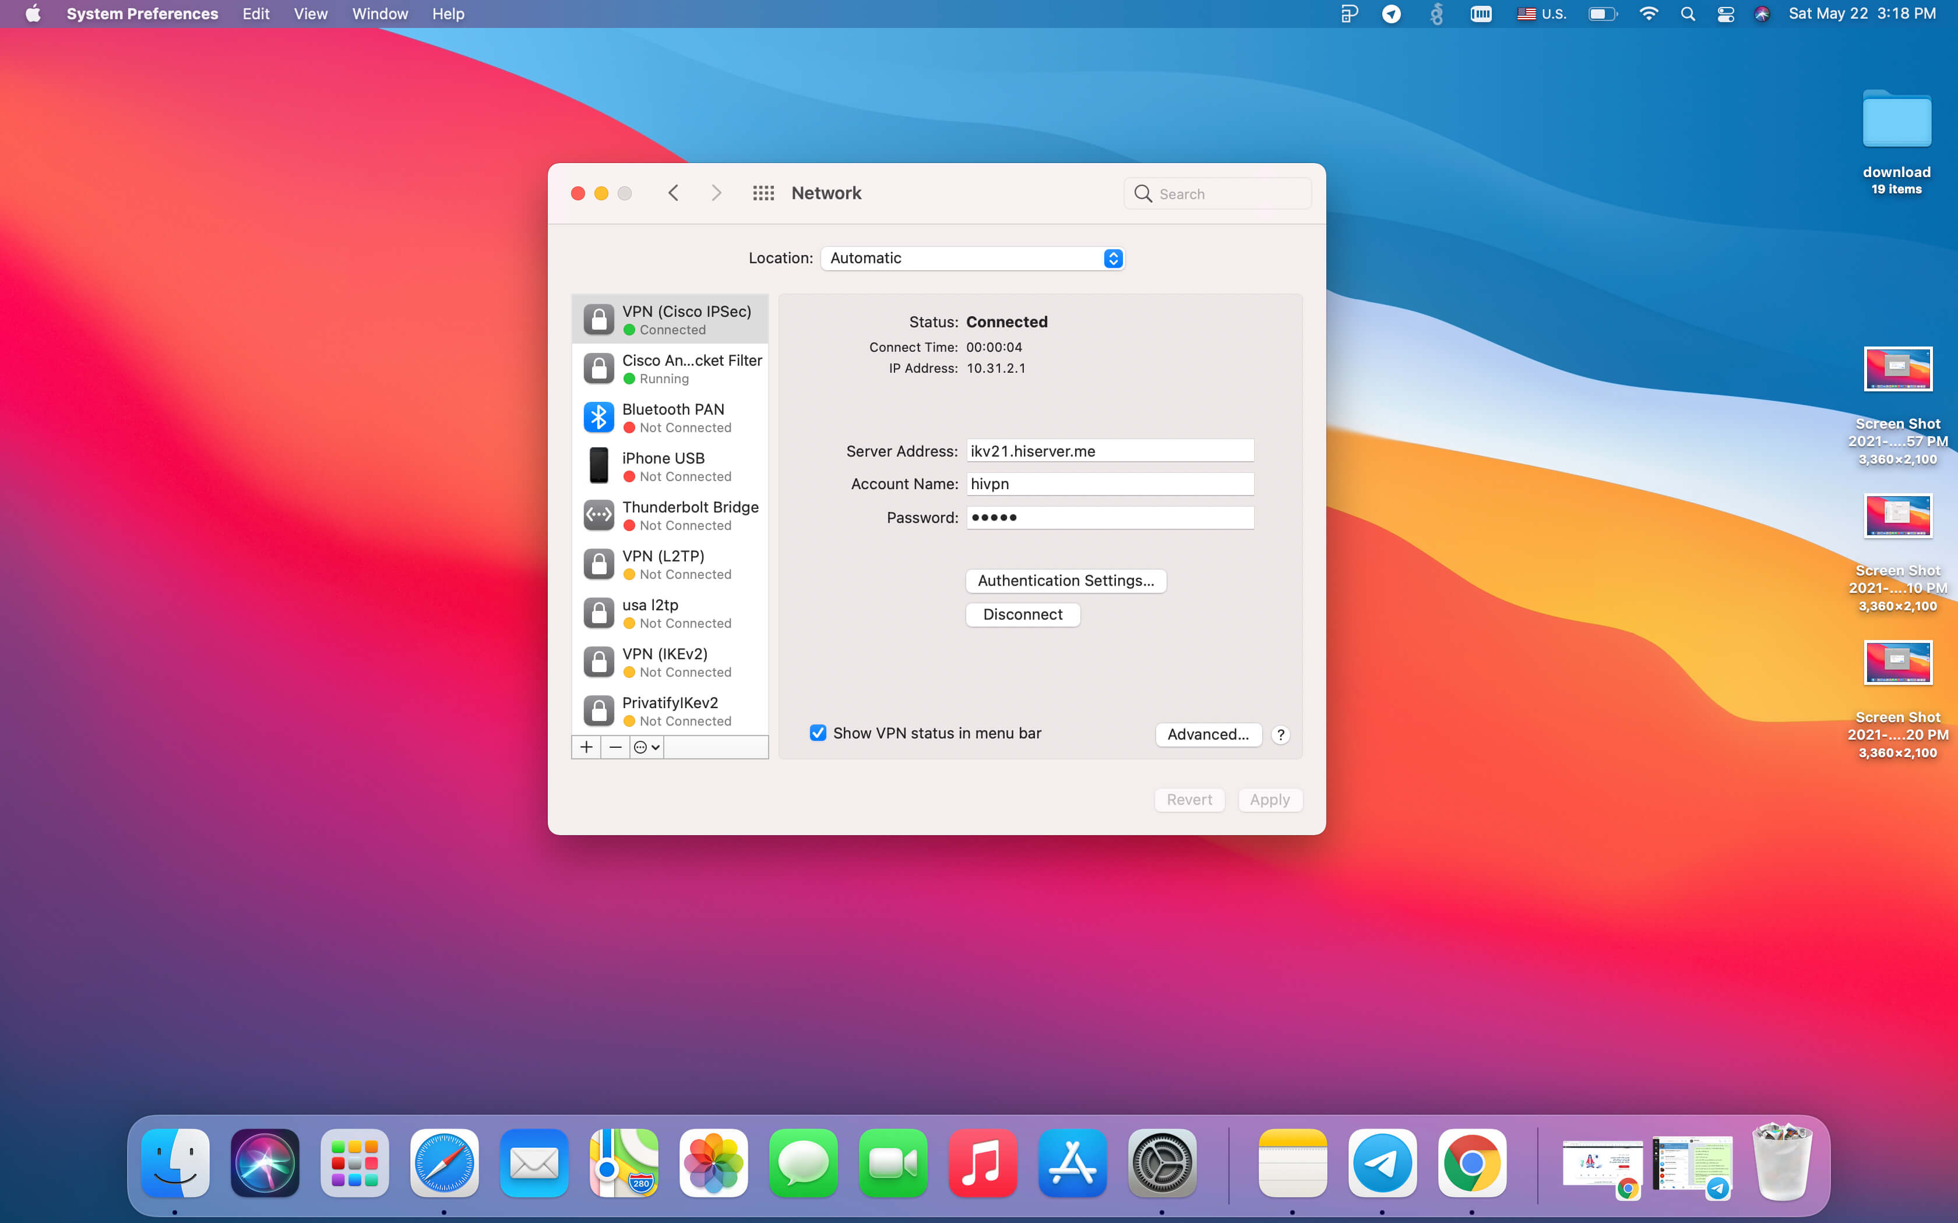Show all preferences via grid icon

pos(763,193)
